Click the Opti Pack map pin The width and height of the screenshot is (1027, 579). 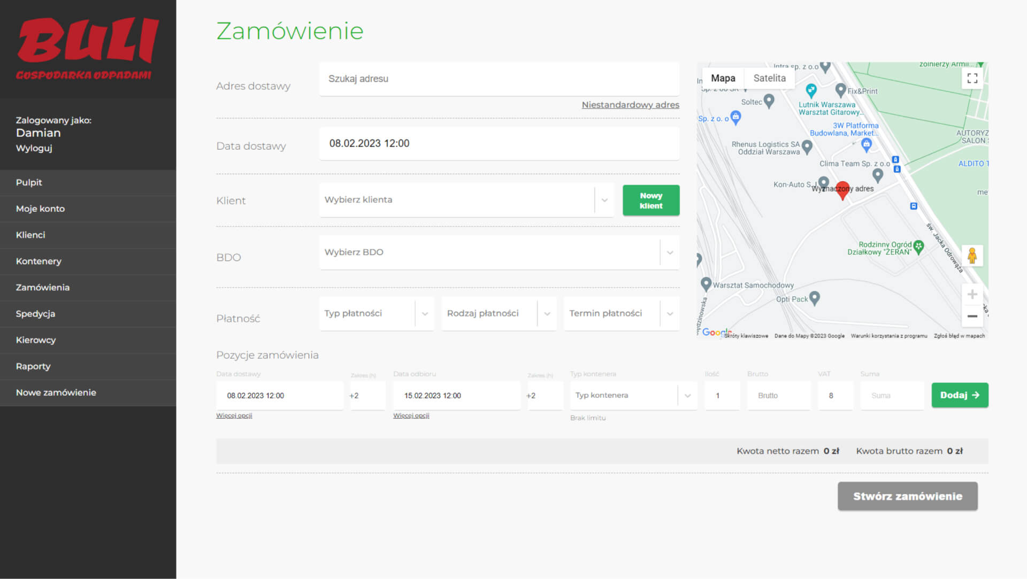click(x=814, y=298)
